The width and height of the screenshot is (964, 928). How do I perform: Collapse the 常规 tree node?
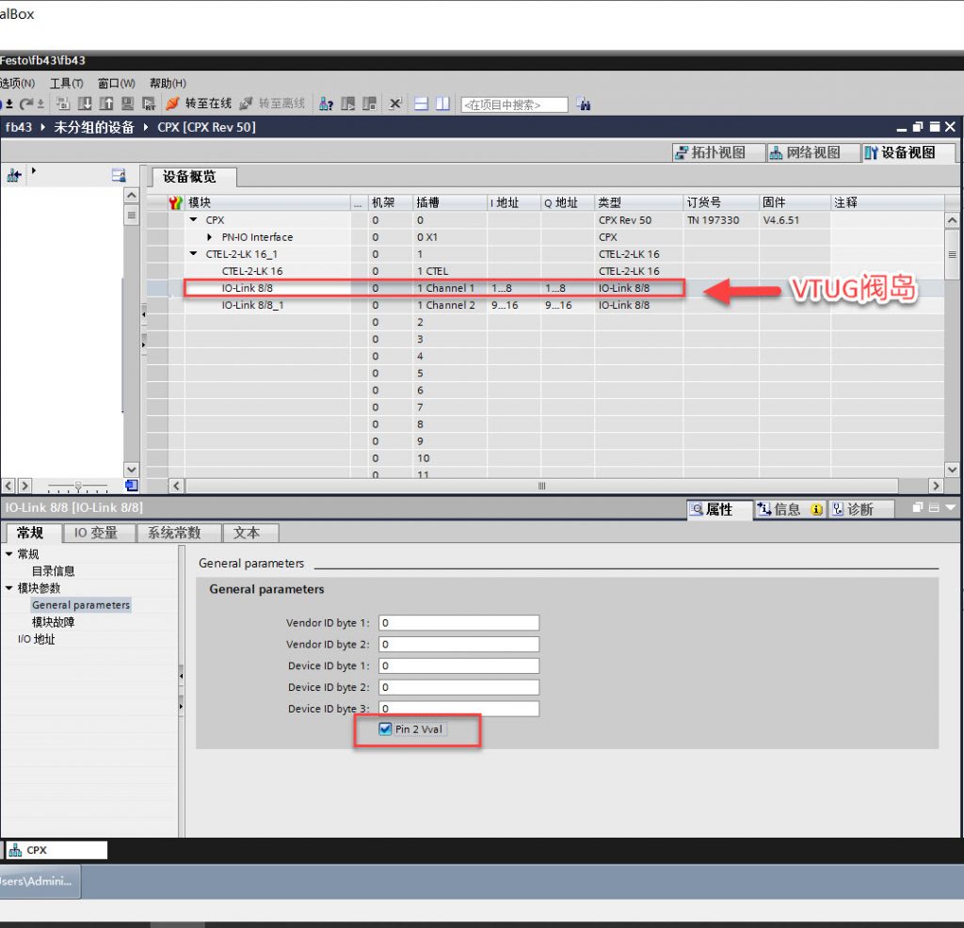[9, 553]
